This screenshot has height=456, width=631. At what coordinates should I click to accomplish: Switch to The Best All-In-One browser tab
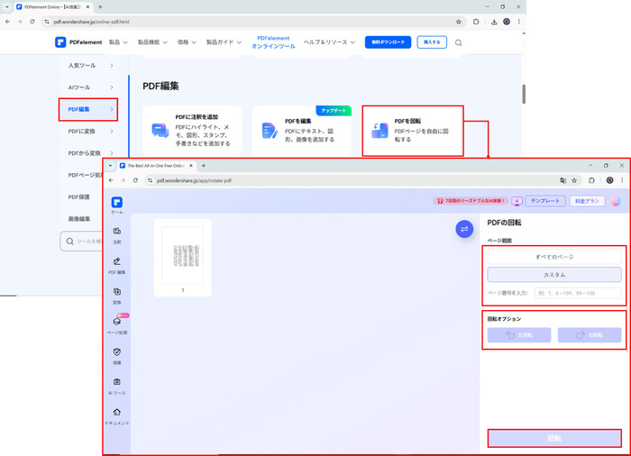(x=155, y=166)
